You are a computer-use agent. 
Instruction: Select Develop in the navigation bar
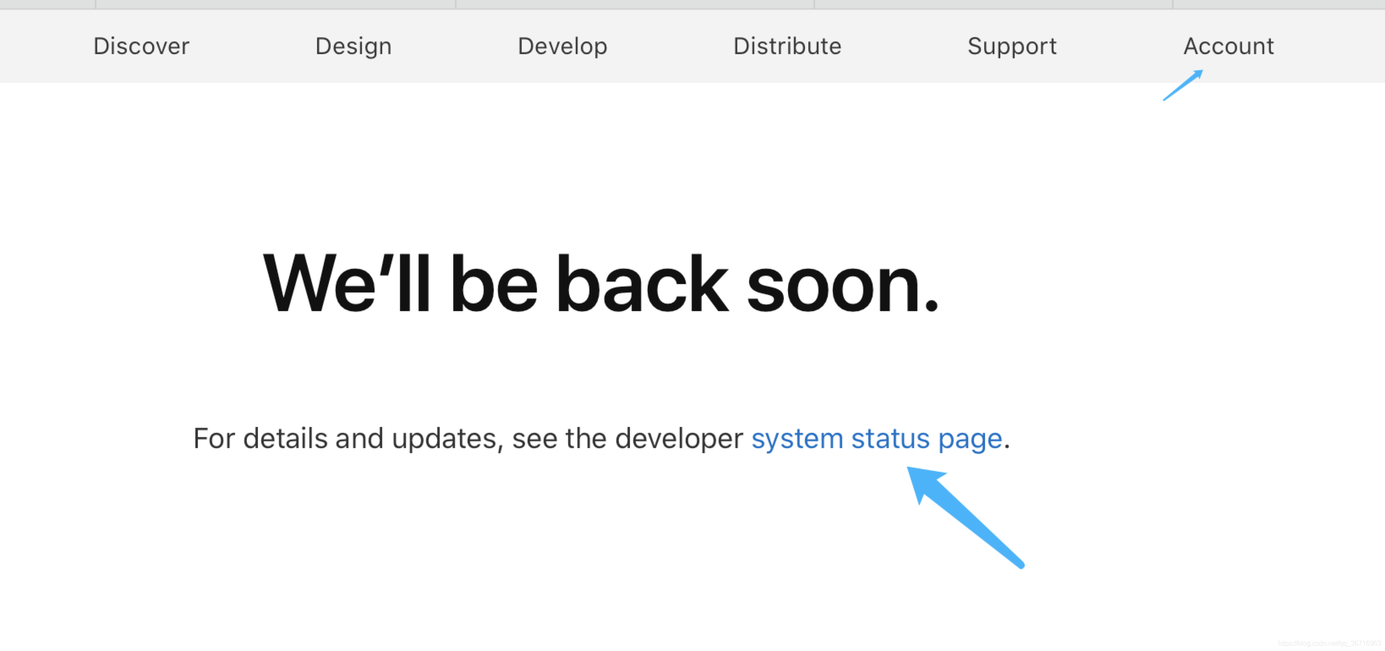pos(562,46)
